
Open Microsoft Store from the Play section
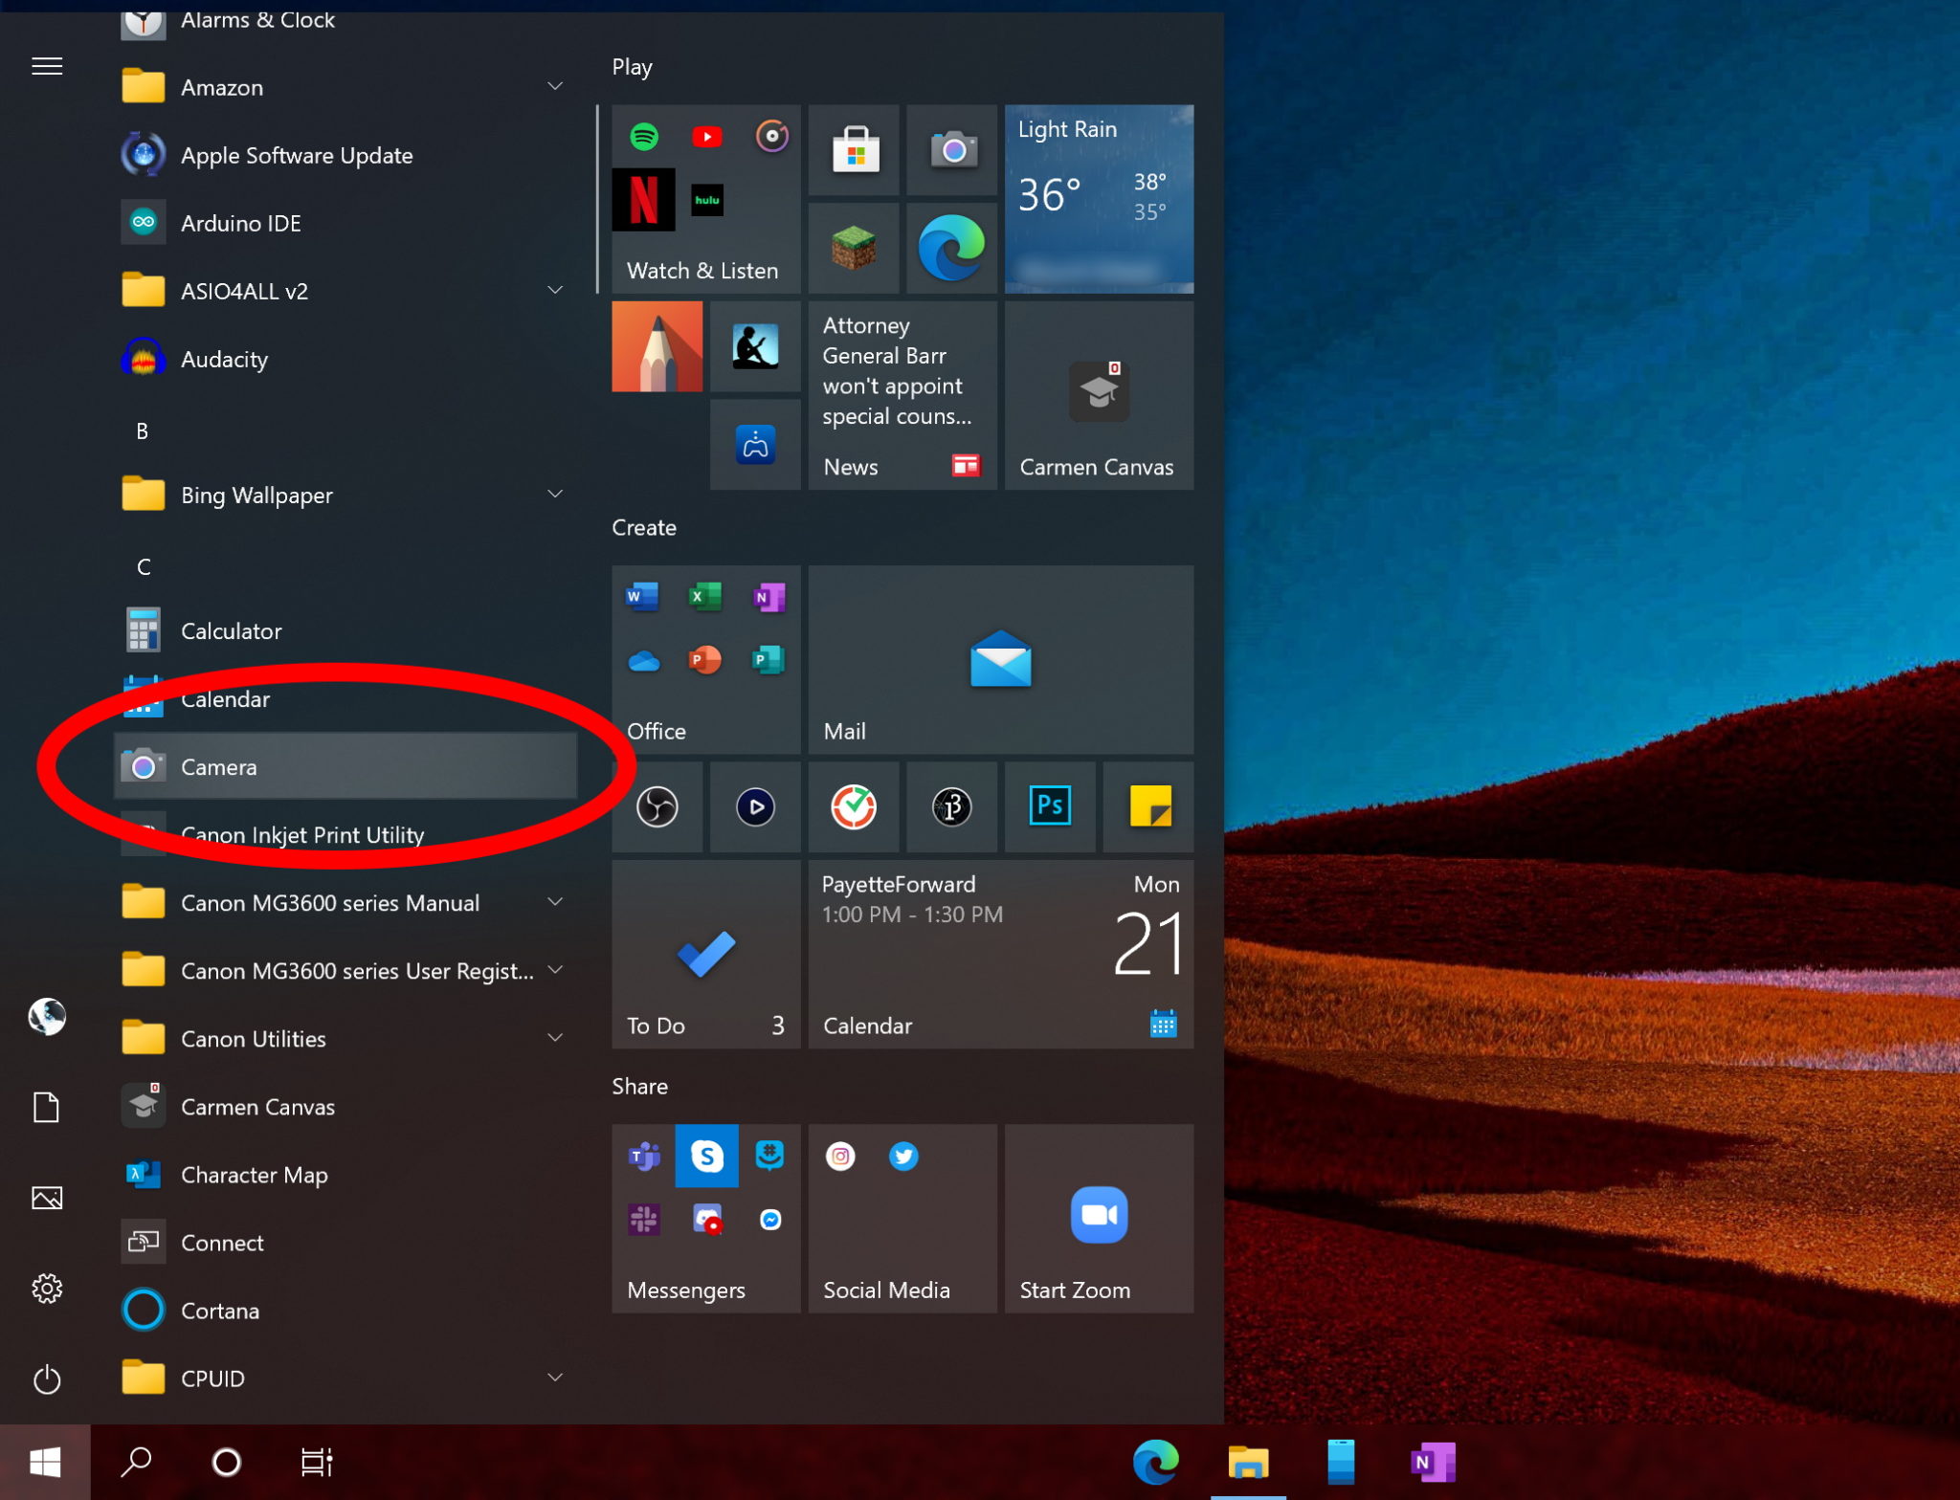(x=853, y=150)
